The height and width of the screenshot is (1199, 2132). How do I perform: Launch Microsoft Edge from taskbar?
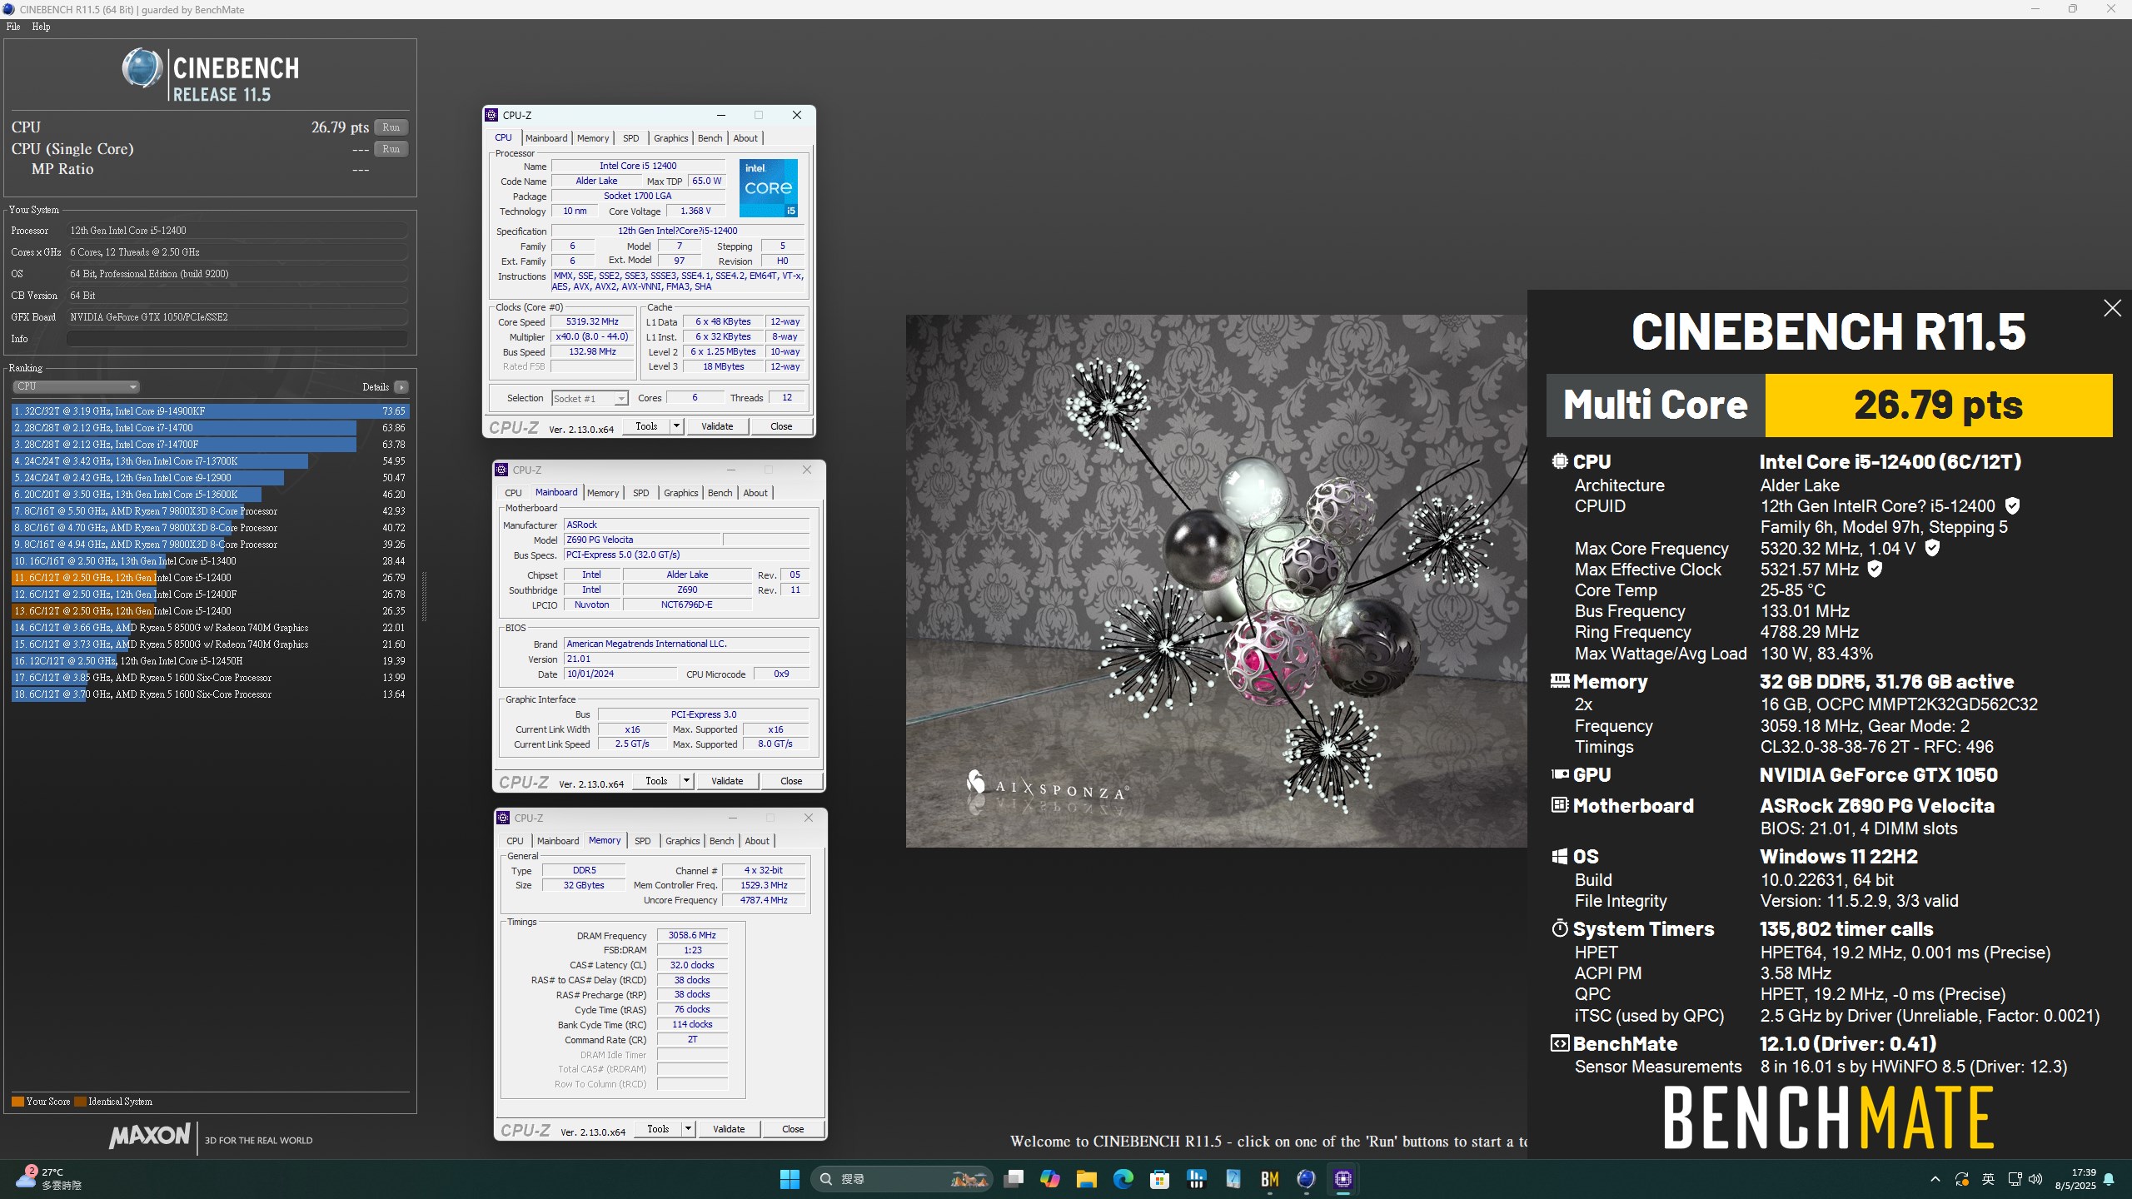pyautogui.click(x=1123, y=1179)
